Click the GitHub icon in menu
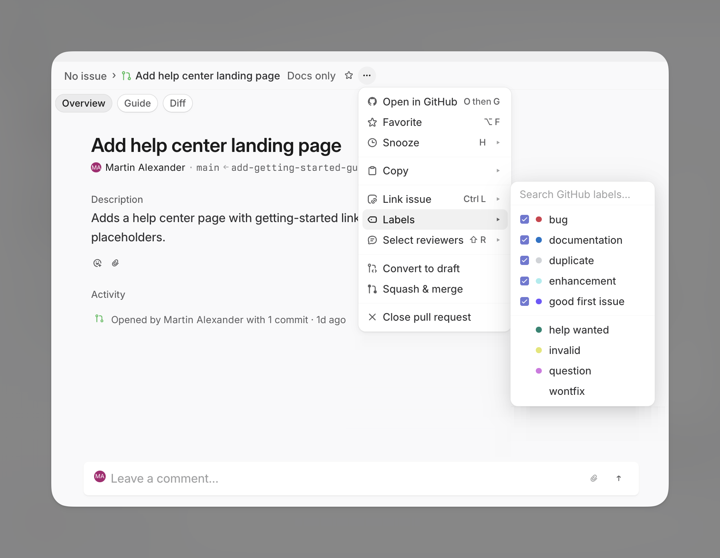 pos(372,102)
